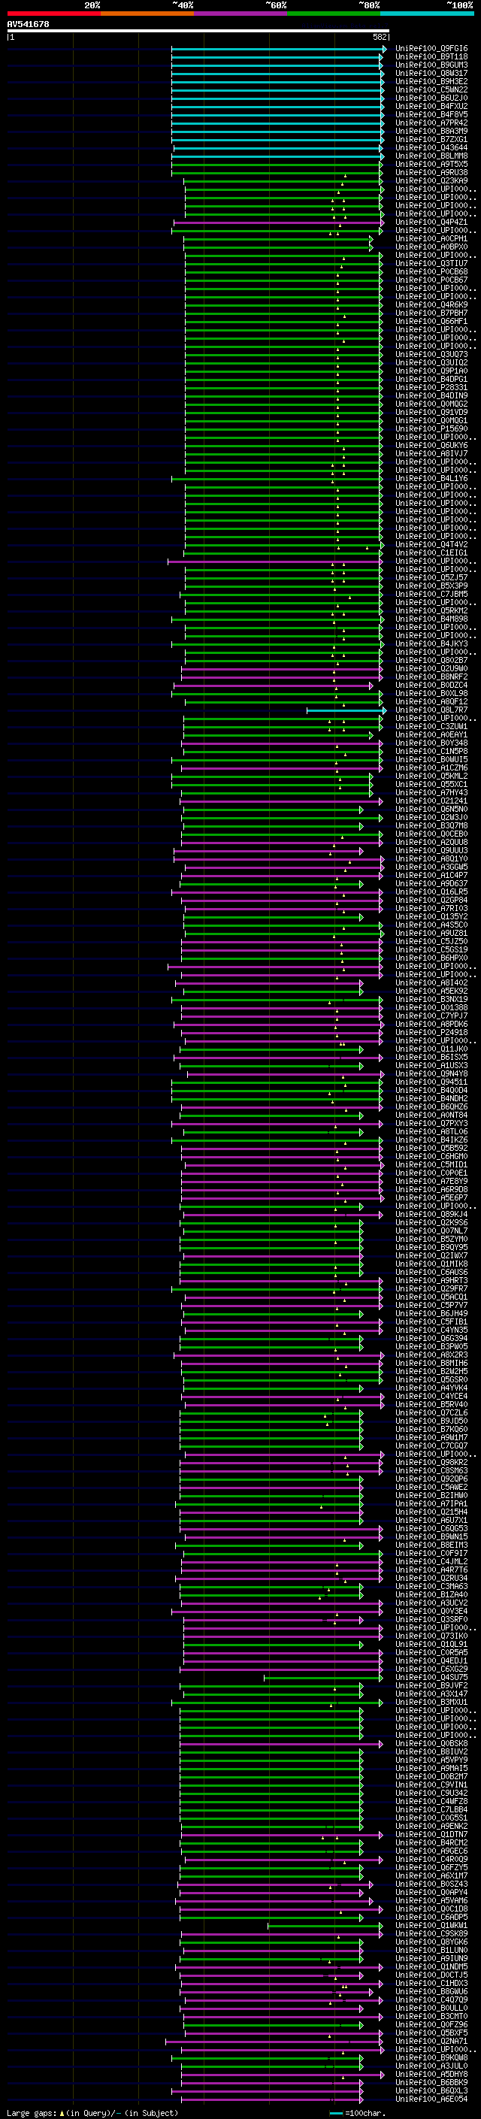481x2119 pixels.
Task: Click the cyan ~100% identity color bar
Action: 427,14
